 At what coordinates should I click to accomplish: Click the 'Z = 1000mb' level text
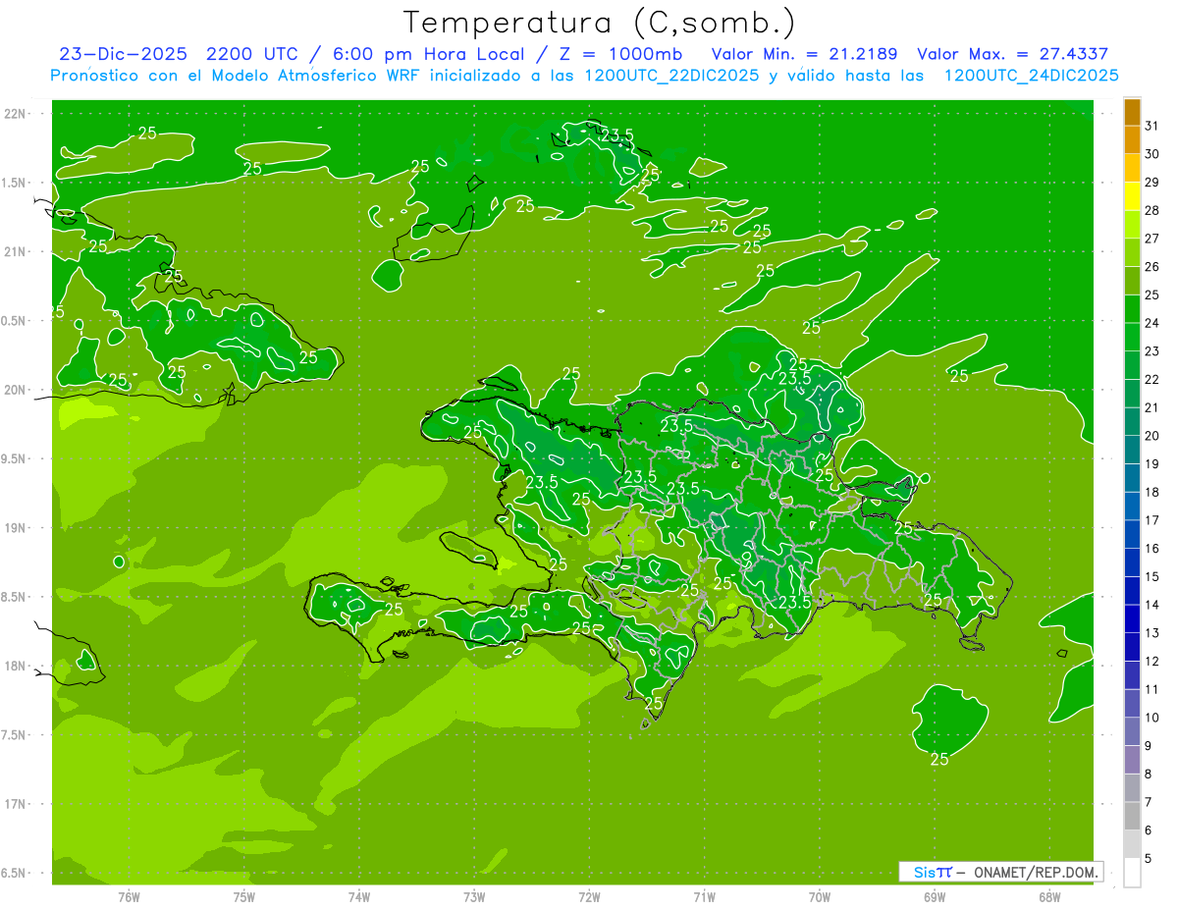click(x=620, y=54)
